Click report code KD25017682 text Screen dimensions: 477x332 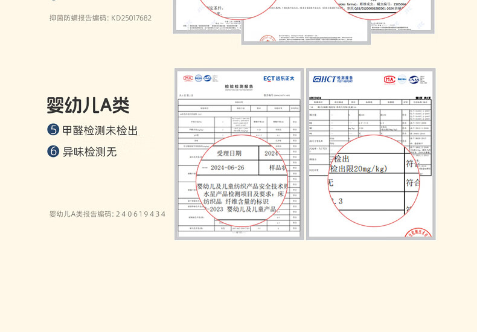(101, 18)
